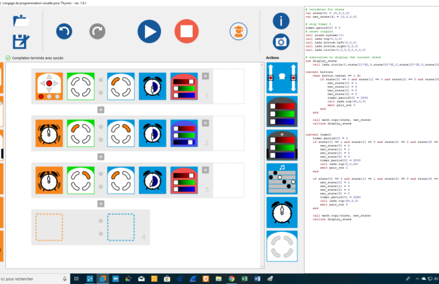
Task: Select the music notes action block
Action: click(x=281, y=178)
